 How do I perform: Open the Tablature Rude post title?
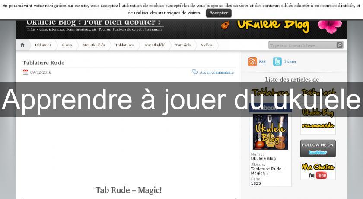[x=44, y=63]
